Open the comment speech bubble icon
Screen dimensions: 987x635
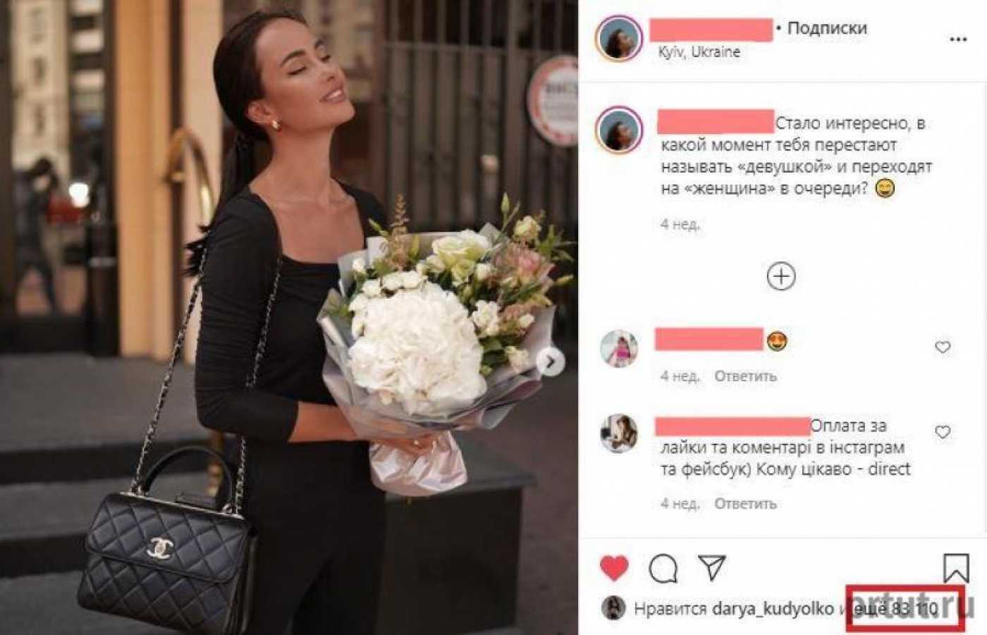[663, 568]
